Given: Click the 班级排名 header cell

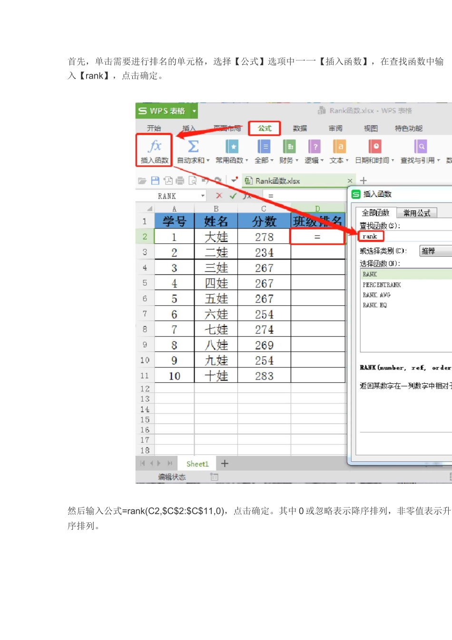Looking at the screenshot, I should [317, 221].
